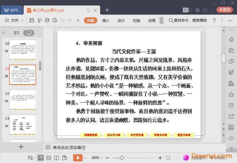Click the shapes icon in right sidebar
Viewport: 237px width, 163px height.
[231, 61]
